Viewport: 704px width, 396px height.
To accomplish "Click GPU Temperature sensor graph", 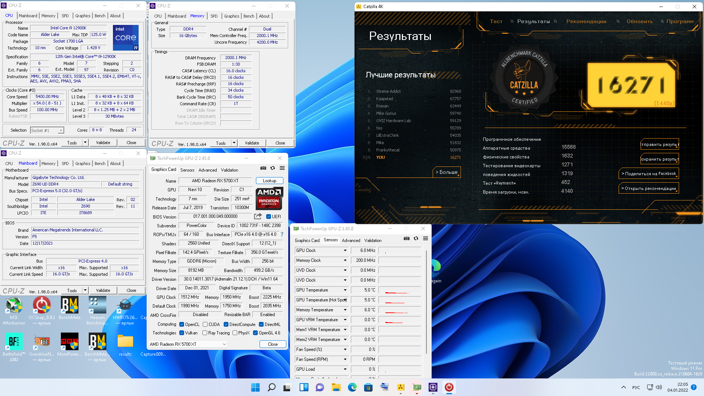I will pyautogui.click(x=400, y=290).
